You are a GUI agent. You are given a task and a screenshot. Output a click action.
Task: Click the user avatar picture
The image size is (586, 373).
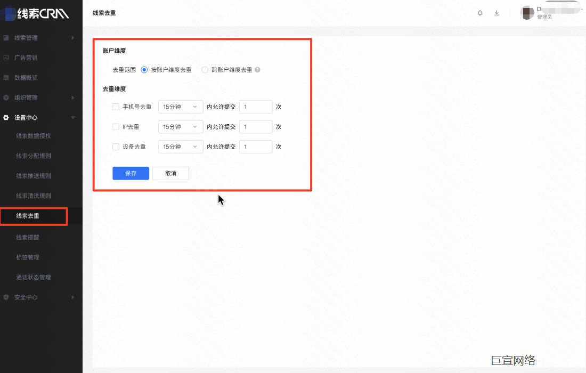[x=527, y=13]
